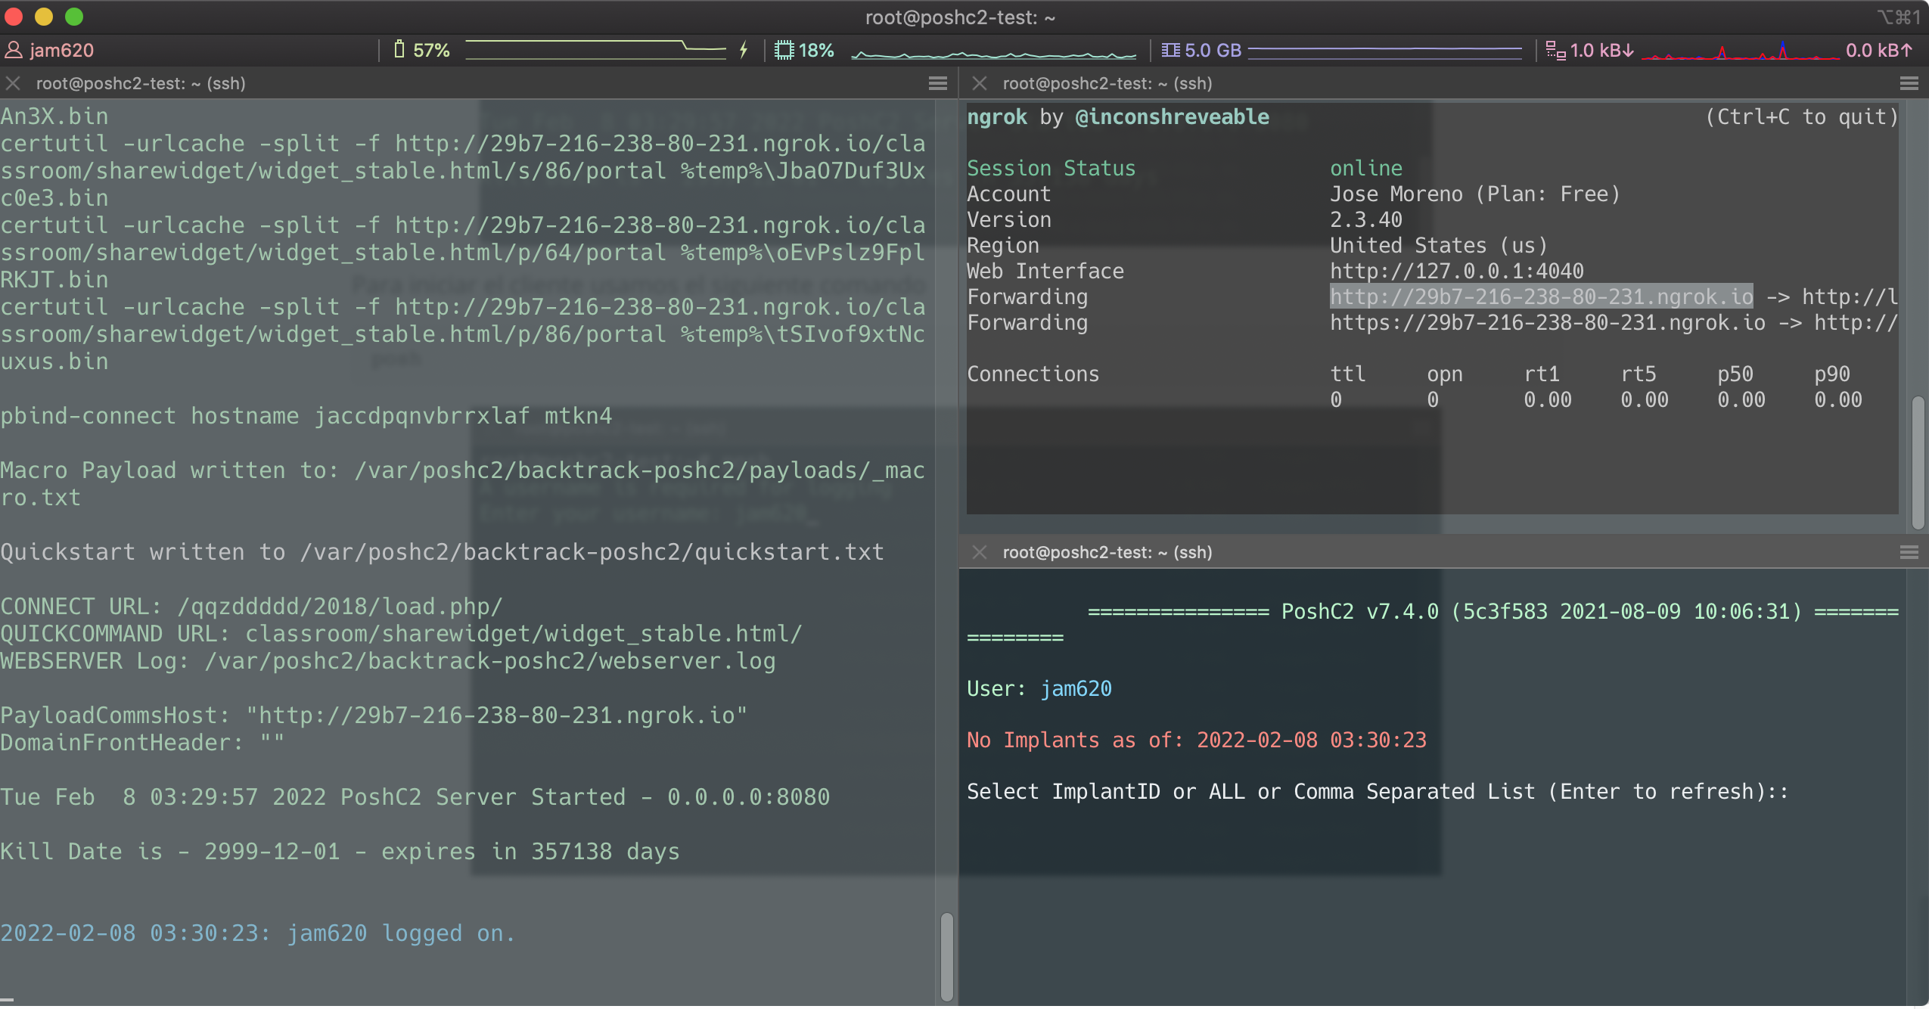Viewport: 1929px width, 1009px height.
Task: Click the 'rt5' connections column header
Action: (1639, 374)
